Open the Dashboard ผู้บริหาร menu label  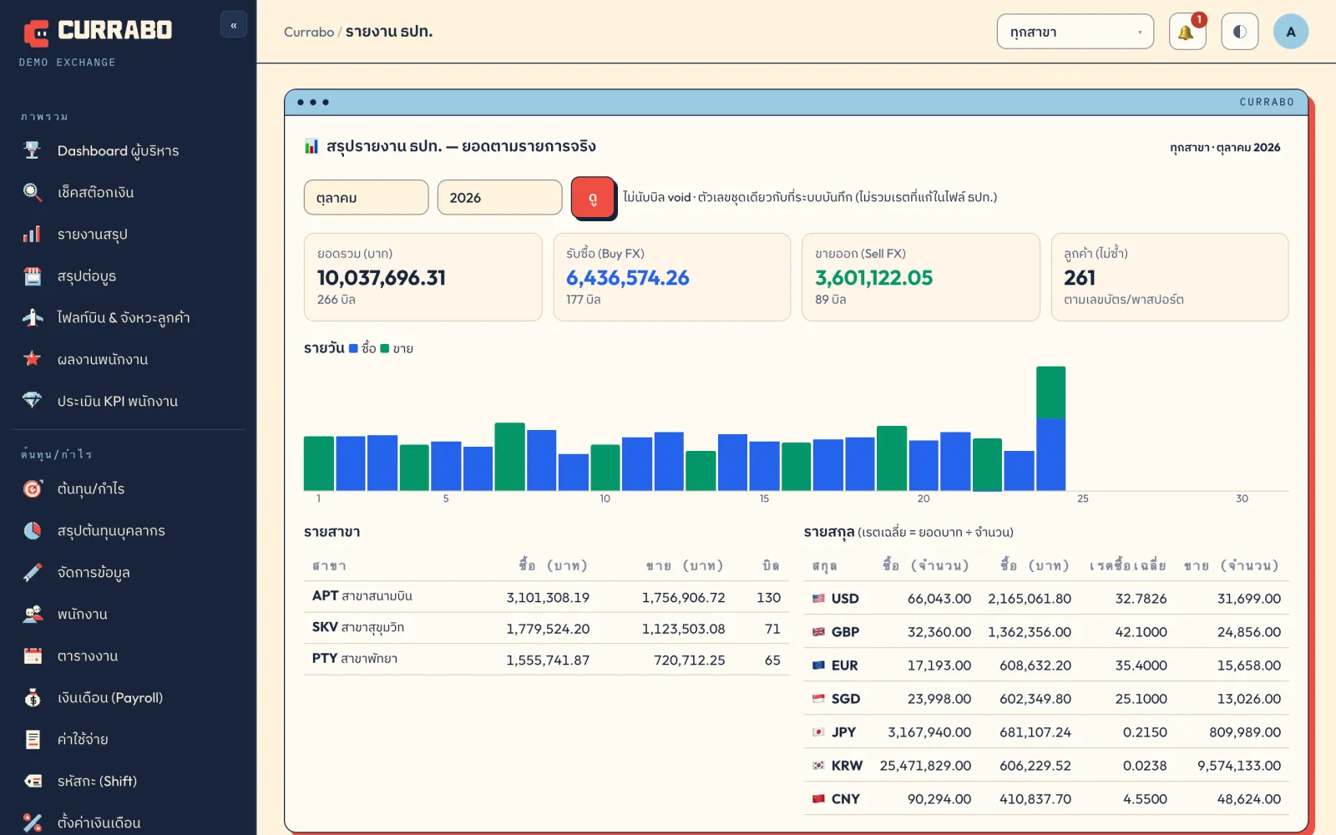[x=118, y=151]
